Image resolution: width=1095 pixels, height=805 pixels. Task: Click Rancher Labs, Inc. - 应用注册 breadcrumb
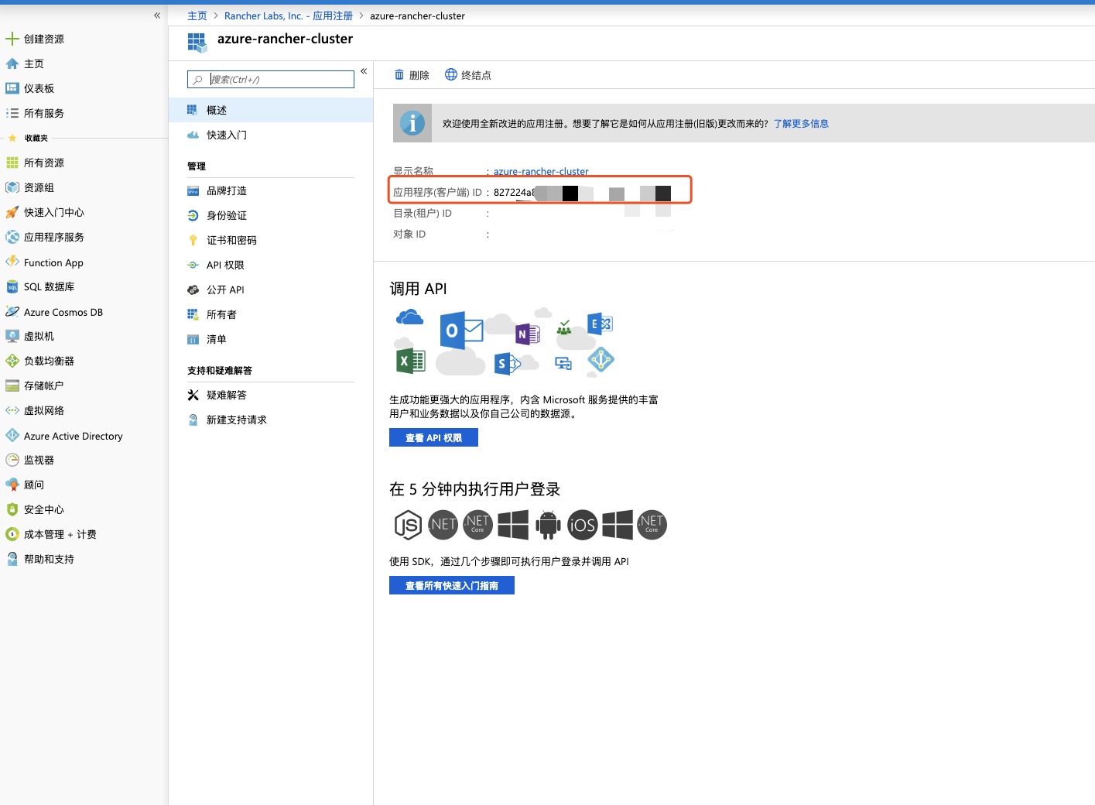pyautogui.click(x=289, y=15)
